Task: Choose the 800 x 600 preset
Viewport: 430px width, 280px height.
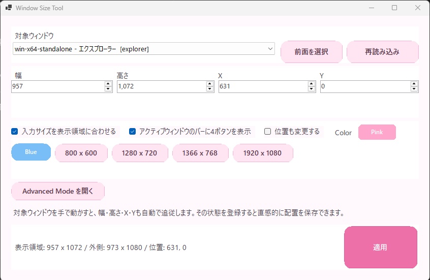Action: [81, 153]
